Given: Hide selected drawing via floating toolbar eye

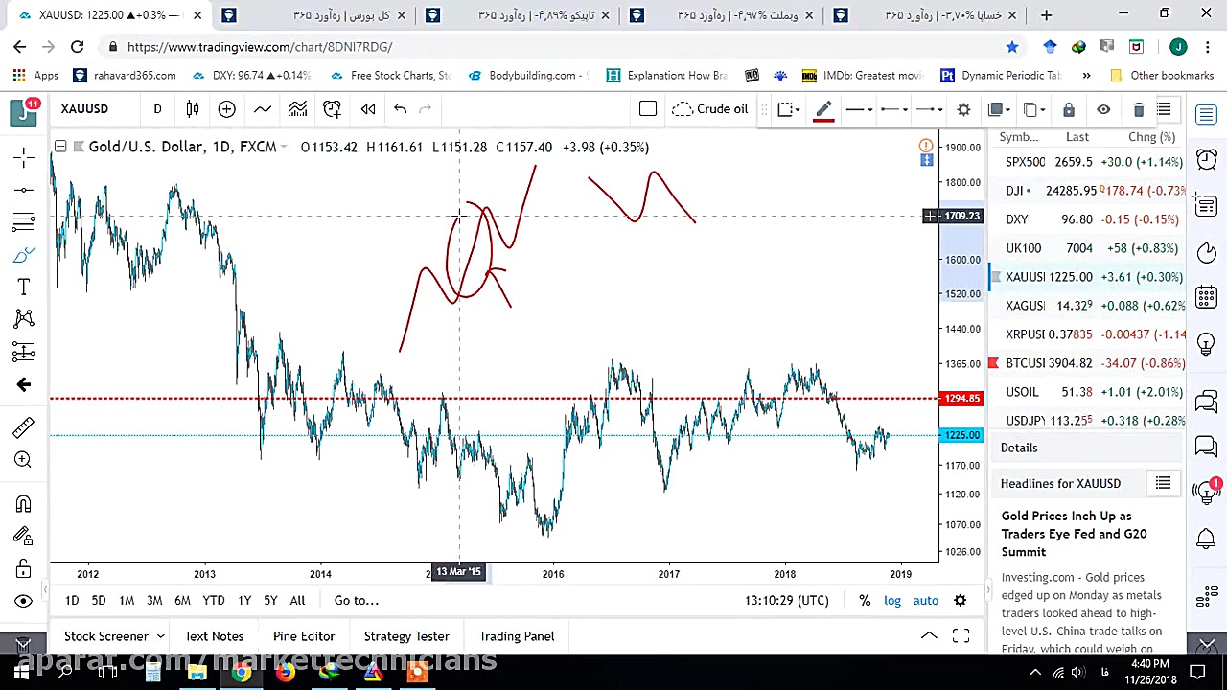Looking at the screenshot, I should click(1103, 109).
